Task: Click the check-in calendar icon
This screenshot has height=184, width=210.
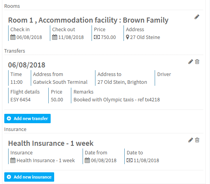Action: [x=13, y=37]
